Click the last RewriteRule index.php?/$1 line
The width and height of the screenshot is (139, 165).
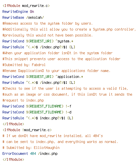click(x=38, y=118)
